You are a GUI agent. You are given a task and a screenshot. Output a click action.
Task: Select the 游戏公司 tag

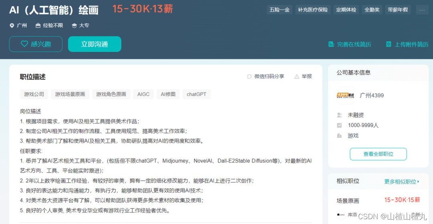pyautogui.click(x=34, y=94)
